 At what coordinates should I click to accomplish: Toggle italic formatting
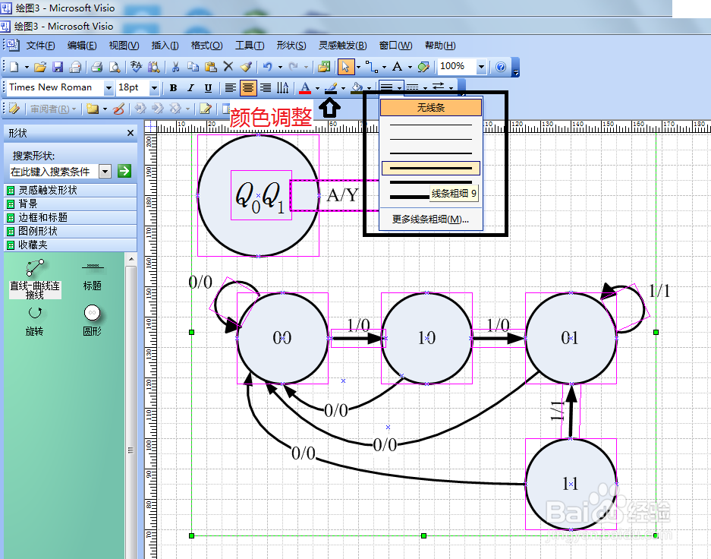tap(190, 87)
